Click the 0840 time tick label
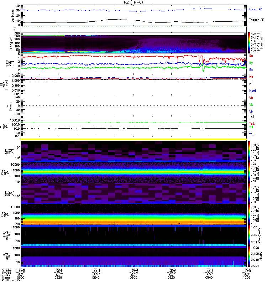 96,278
